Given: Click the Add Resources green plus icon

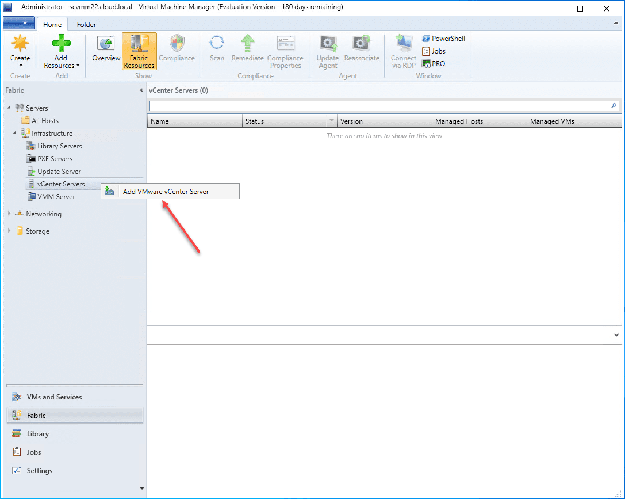Looking at the screenshot, I should pyautogui.click(x=61, y=43).
